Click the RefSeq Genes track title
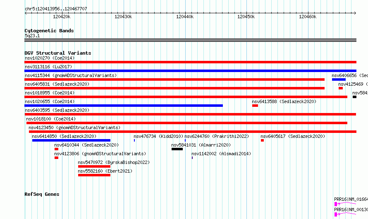Image resolution: width=368 pixels, height=219 pixels. click(42, 194)
